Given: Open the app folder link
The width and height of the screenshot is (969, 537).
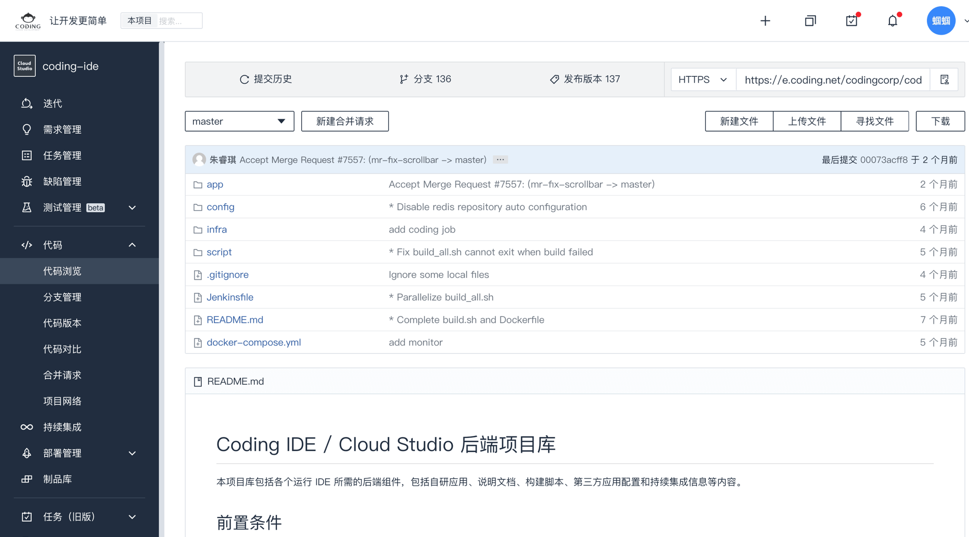Looking at the screenshot, I should 215,185.
